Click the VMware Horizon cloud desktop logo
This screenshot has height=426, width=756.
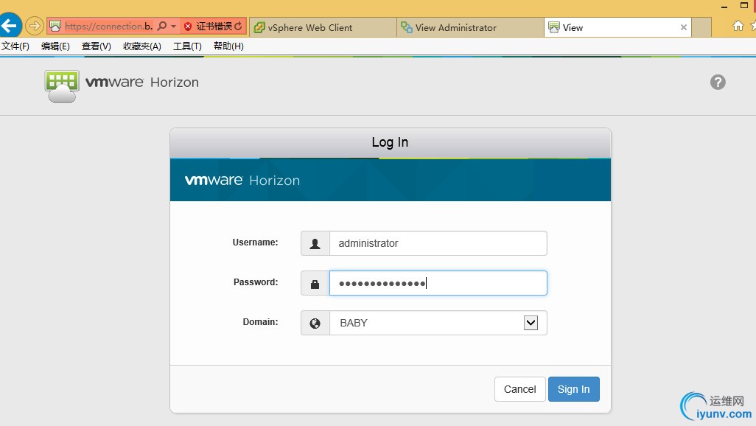pyautogui.click(x=62, y=86)
